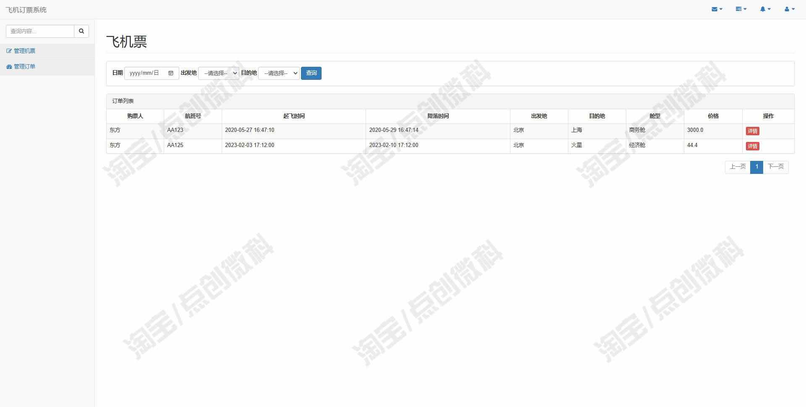The width and height of the screenshot is (806, 407).
Task: Open the envelope messages dropdown
Action: coord(717,9)
